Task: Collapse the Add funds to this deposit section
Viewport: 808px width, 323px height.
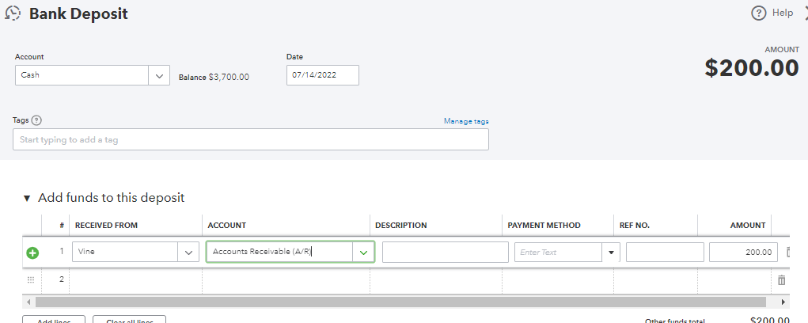Action: pos(28,198)
